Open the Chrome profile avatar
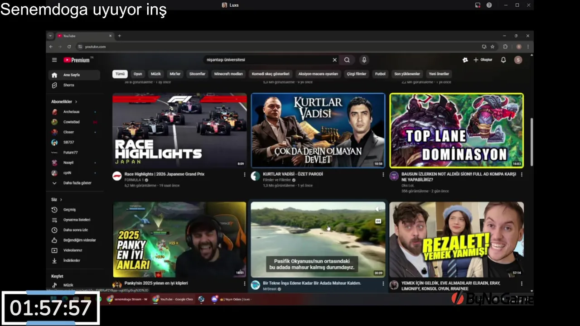 (x=519, y=47)
